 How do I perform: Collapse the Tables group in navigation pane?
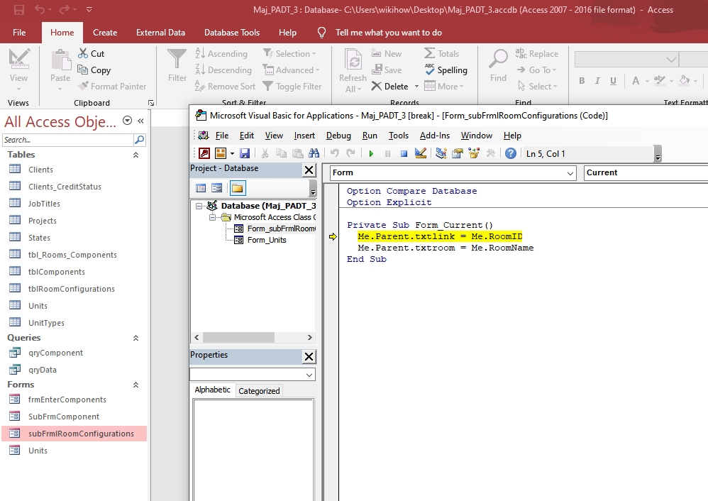pyautogui.click(x=135, y=155)
